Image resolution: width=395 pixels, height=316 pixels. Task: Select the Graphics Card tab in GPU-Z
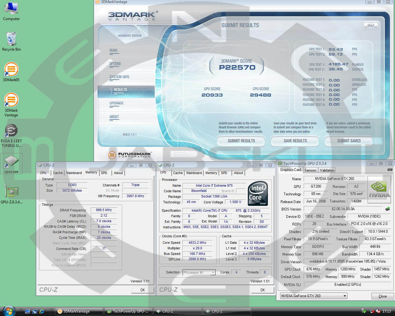click(x=290, y=170)
